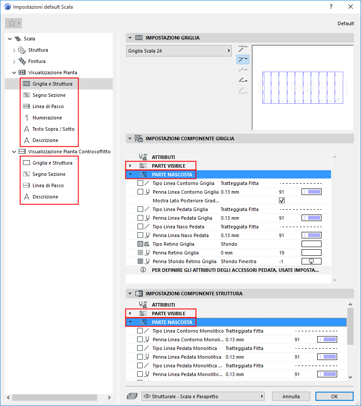Click the stair grid preview thumbnail
Image resolution: width=361 pixels, height=406 pixels.
(302, 88)
